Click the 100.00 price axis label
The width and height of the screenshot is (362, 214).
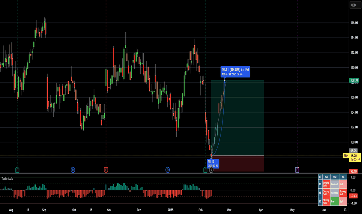pos(354,142)
